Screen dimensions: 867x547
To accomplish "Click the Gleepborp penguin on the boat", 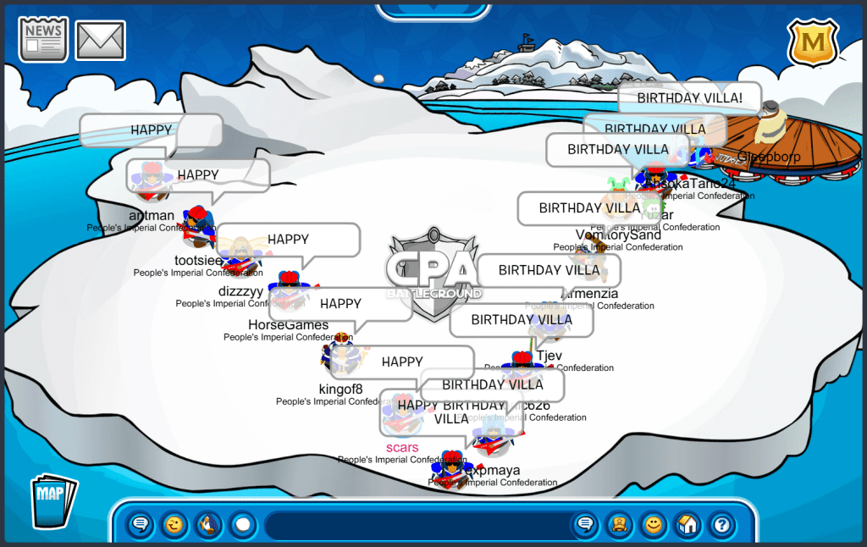I will [770, 127].
